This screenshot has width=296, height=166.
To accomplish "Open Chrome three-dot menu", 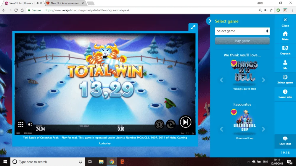I will 292,10.
